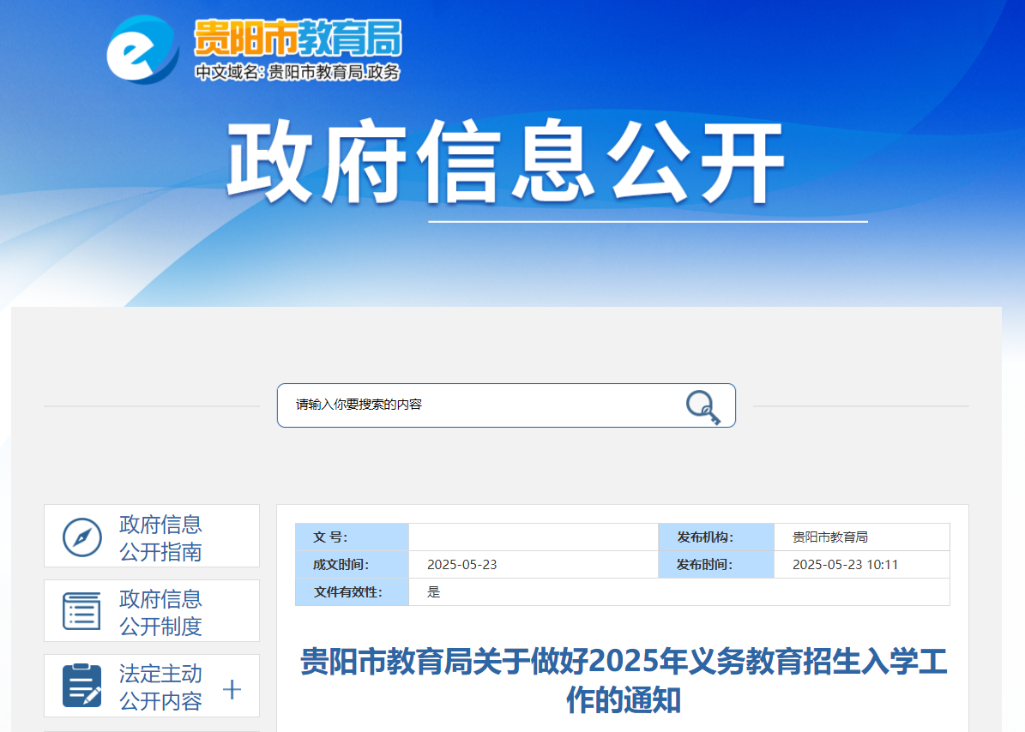Click the 文号 label cell
This screenshot has width=1025, height=732.
coord(330,537)
